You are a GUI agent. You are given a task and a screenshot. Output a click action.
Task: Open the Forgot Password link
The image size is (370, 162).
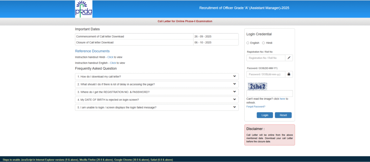point(256,107)
